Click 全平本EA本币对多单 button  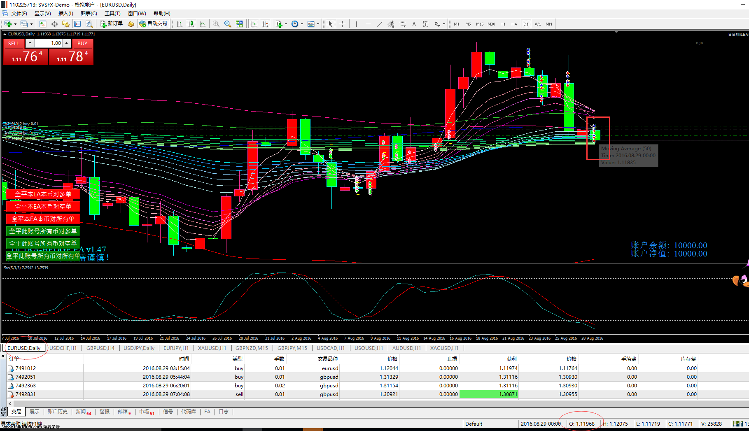(x=43, y=194)
